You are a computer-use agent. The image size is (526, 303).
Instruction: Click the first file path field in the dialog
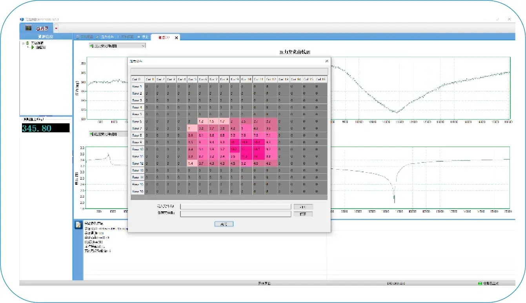click(235, 206)
